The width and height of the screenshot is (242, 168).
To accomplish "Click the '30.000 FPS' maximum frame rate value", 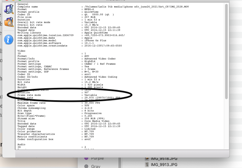I will coord(92,103).
